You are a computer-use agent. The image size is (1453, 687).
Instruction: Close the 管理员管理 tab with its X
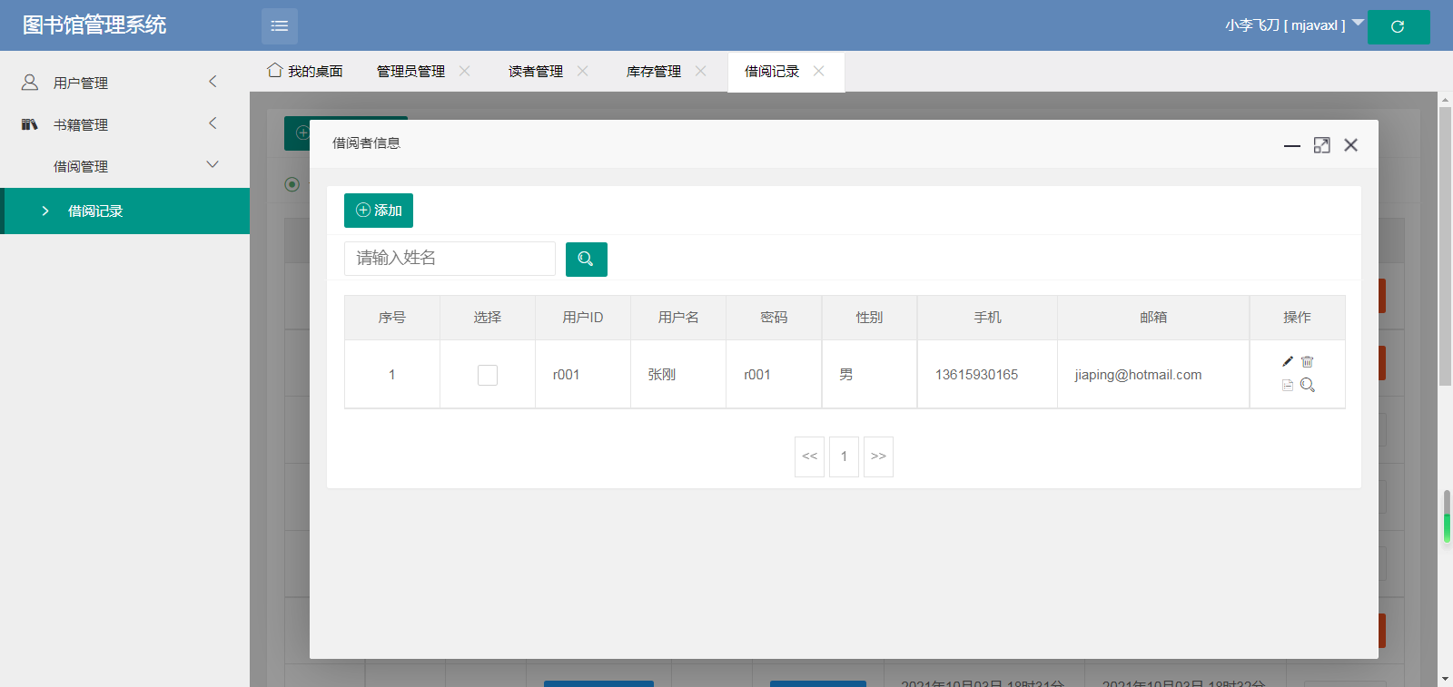(465, 71)
